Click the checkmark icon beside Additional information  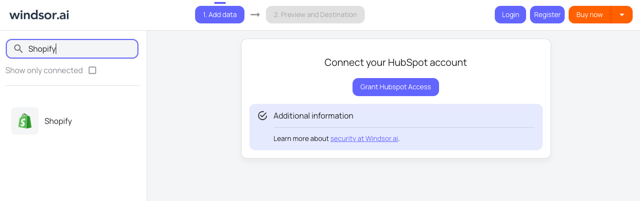click(263, 116)
